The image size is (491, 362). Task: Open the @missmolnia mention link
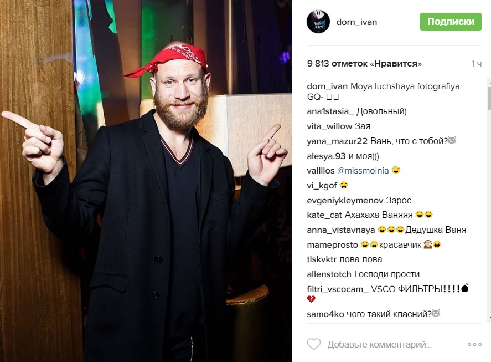click(x=363, y=171)
